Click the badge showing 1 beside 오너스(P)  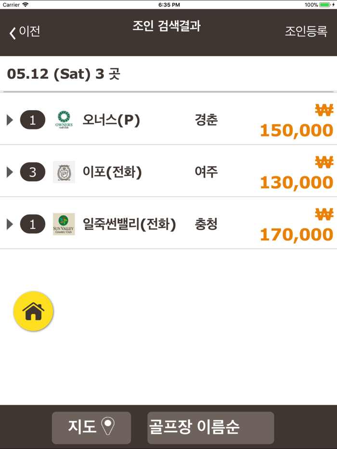coord(32,120)
